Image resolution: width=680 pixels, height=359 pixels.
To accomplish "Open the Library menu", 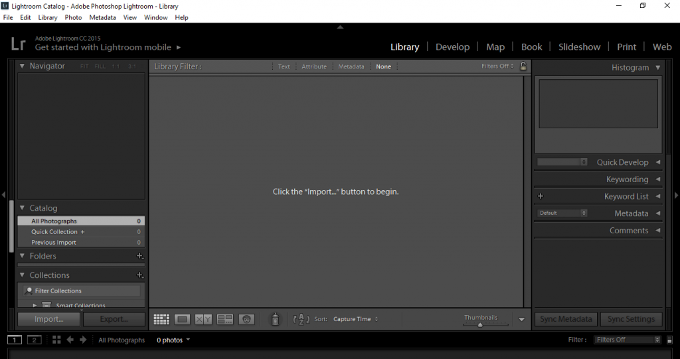I will click(x=48, y=17).
